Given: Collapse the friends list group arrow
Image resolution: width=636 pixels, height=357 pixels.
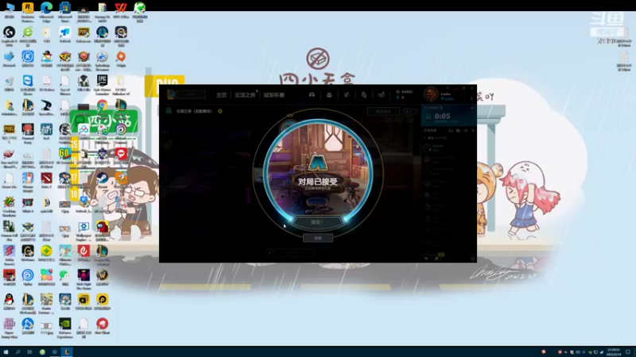Looking at the screenshot, I should [x=425, y=138].
